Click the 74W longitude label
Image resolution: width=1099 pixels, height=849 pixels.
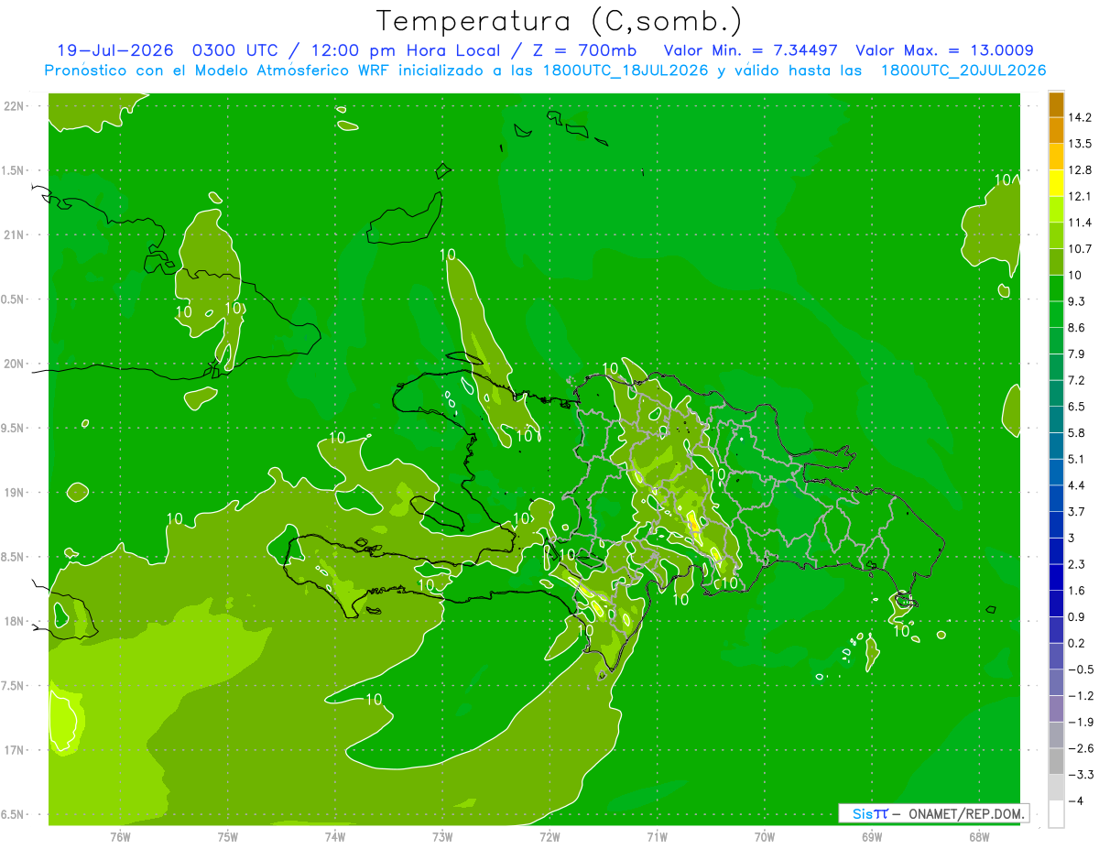(x=335, y=836)
